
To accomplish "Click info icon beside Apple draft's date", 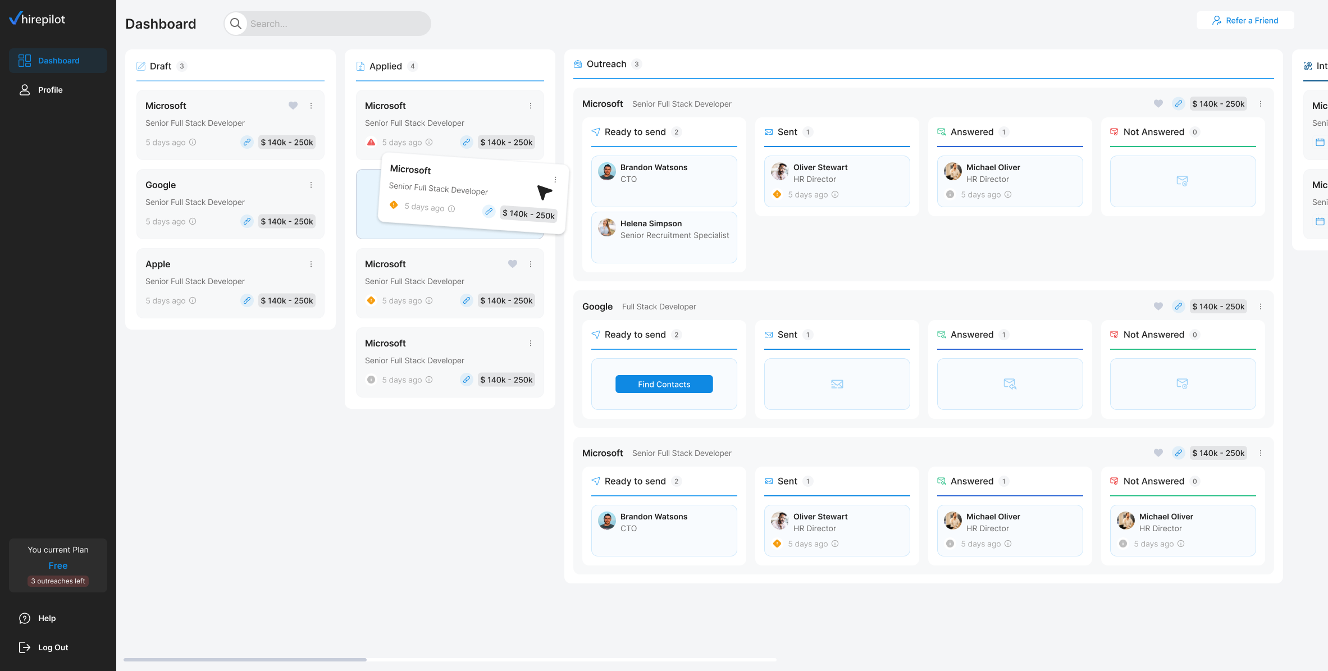I will pos(193,300).
